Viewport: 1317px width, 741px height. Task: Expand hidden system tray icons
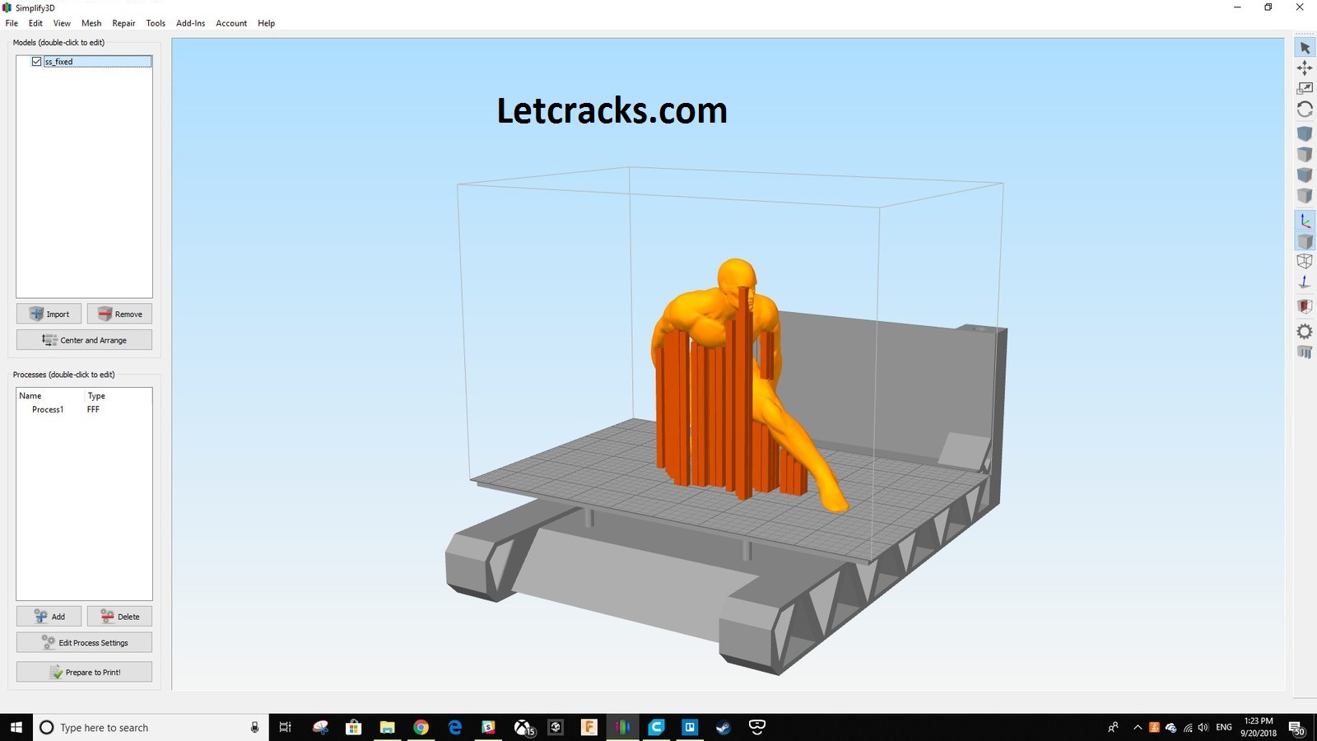click(x=1138, y=727)
